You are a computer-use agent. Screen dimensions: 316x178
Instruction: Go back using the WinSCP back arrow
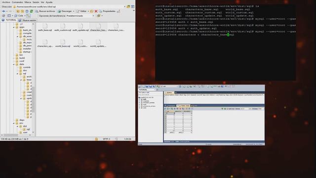click(3, 11)
